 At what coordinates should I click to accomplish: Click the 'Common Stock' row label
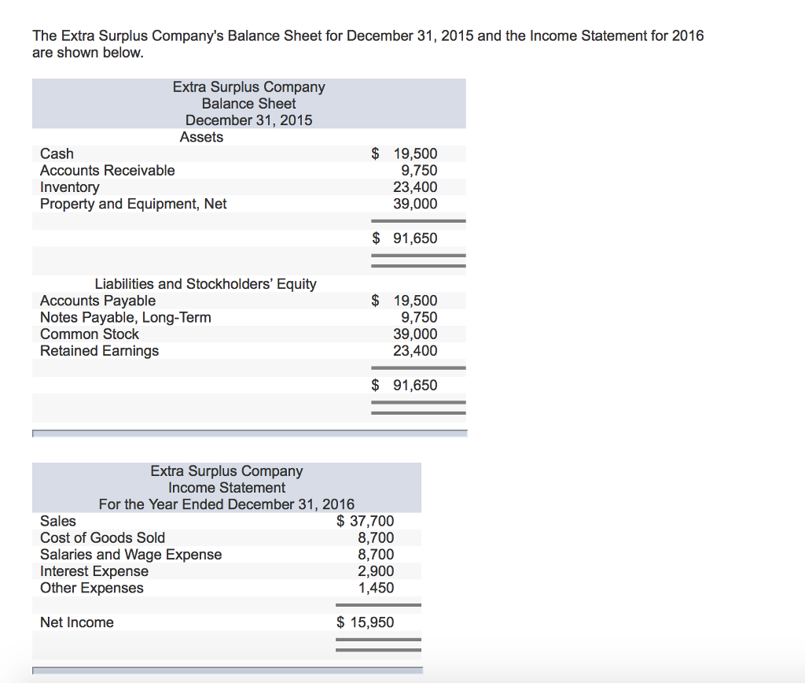(90, 334)
